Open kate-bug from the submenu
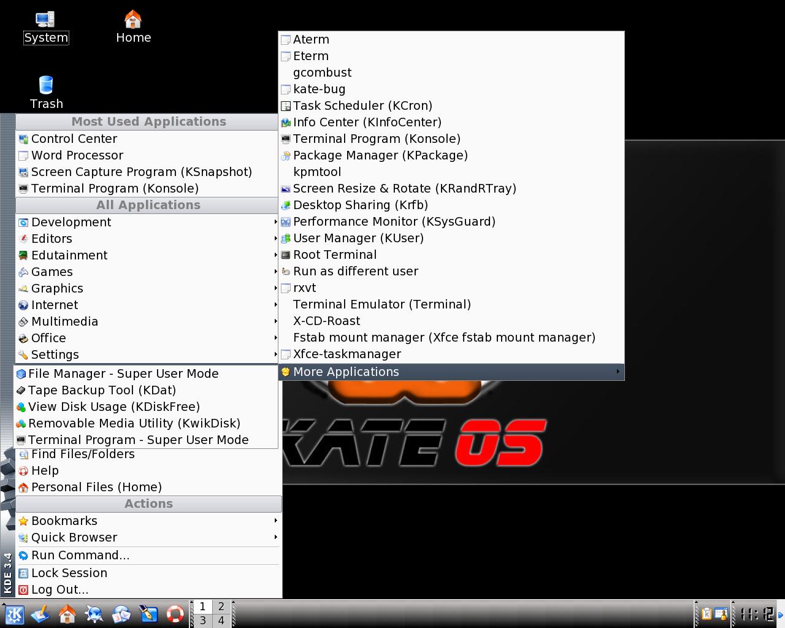785x628 pixels. click(x=451, y=90)
